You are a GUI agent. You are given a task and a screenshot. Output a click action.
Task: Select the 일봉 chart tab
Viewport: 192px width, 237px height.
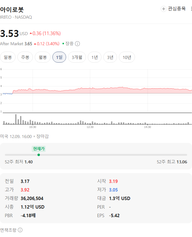coord(8,57)
